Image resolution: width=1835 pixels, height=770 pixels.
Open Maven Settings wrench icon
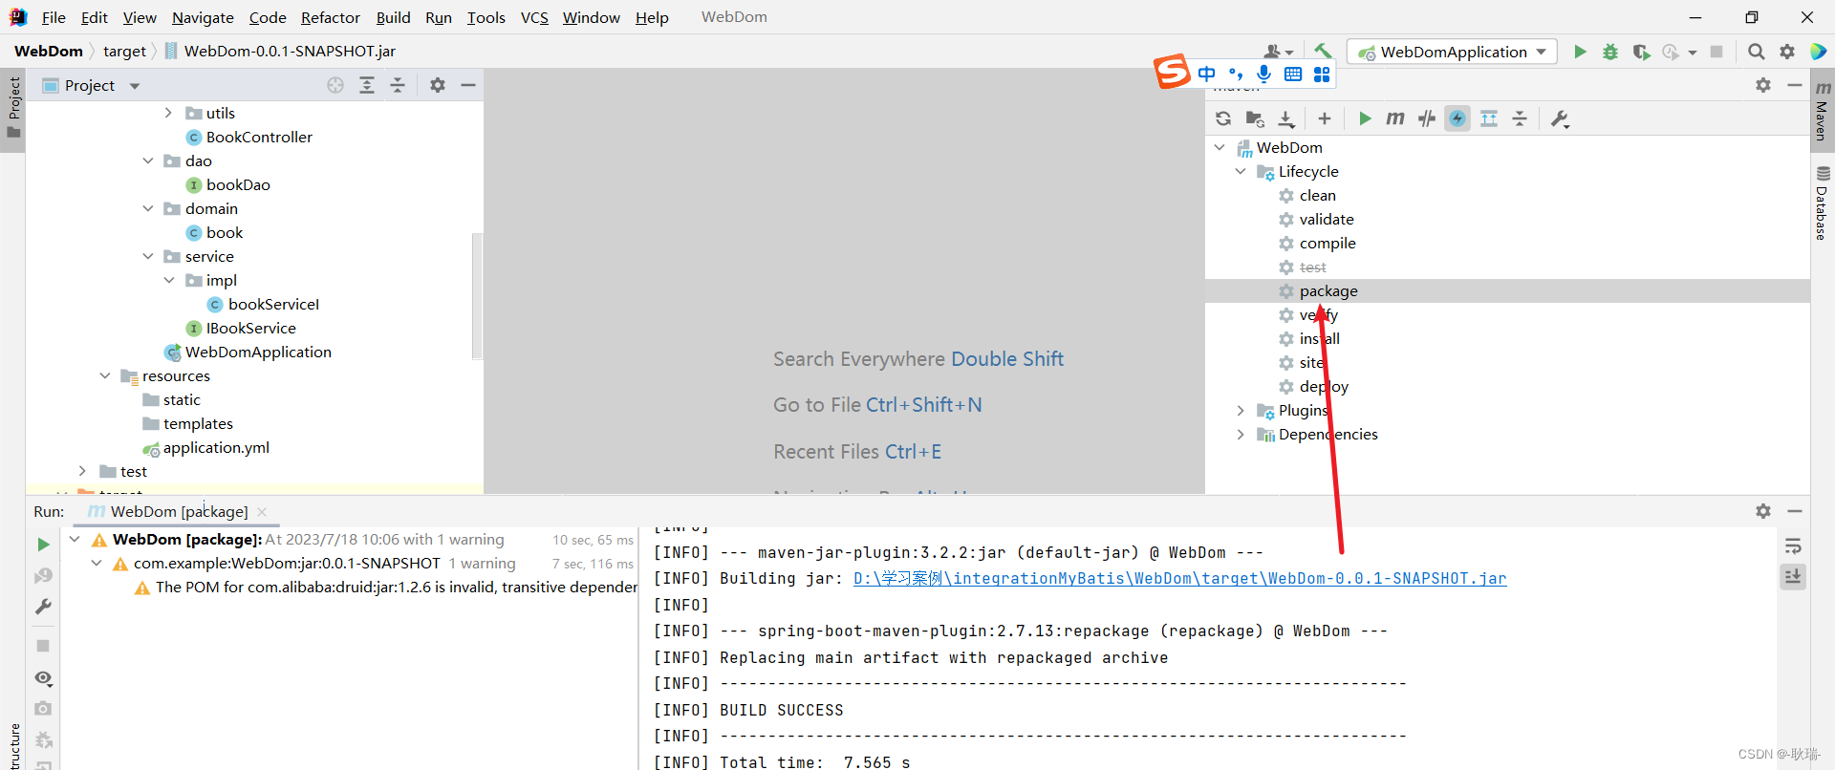pyautogui.click(x=1560, y=118)
